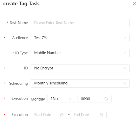Screen dimensions: 138x129
Task: Click the clock icon in time picker
Action: click(x=106, y=99)
